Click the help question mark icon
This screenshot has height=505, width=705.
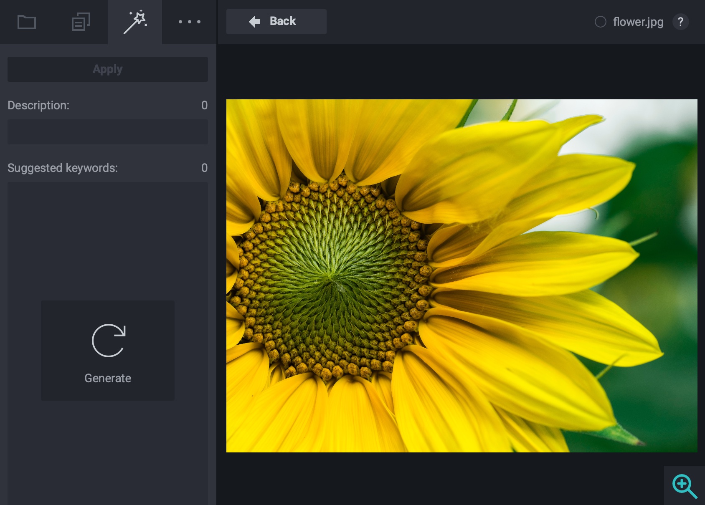pyautogui.click(x=680, y=22)
